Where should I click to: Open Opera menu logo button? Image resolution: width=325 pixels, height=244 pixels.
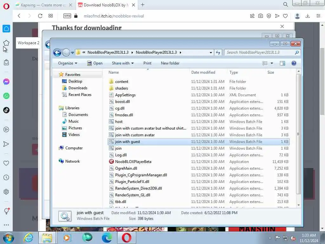(x=6, y=6)
